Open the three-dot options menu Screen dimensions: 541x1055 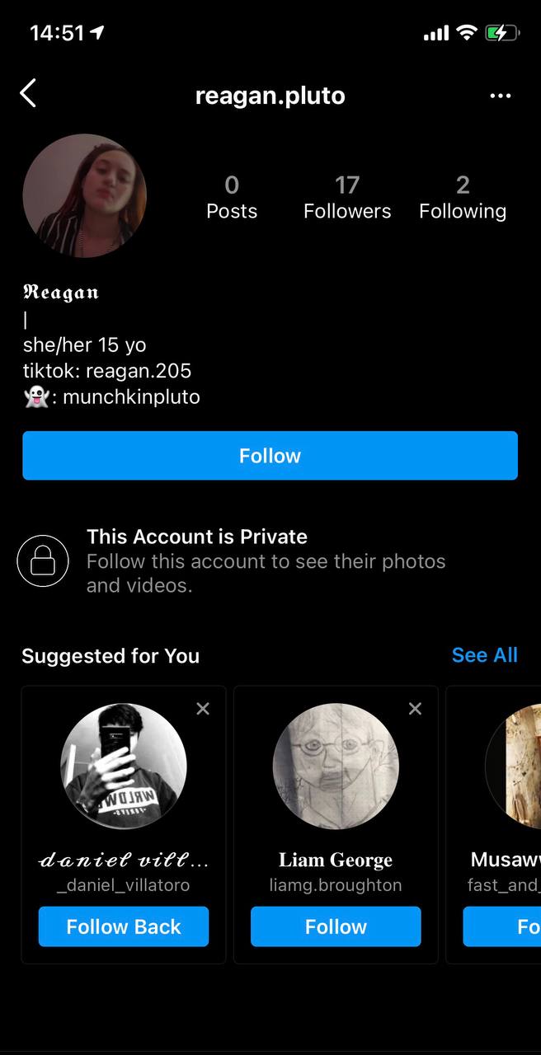tap(500, 96)
